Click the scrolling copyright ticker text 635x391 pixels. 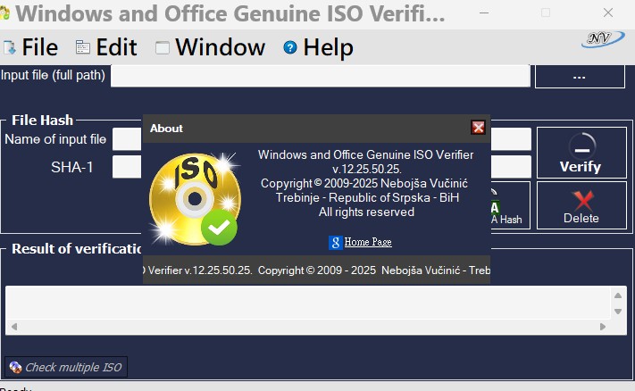317,270
